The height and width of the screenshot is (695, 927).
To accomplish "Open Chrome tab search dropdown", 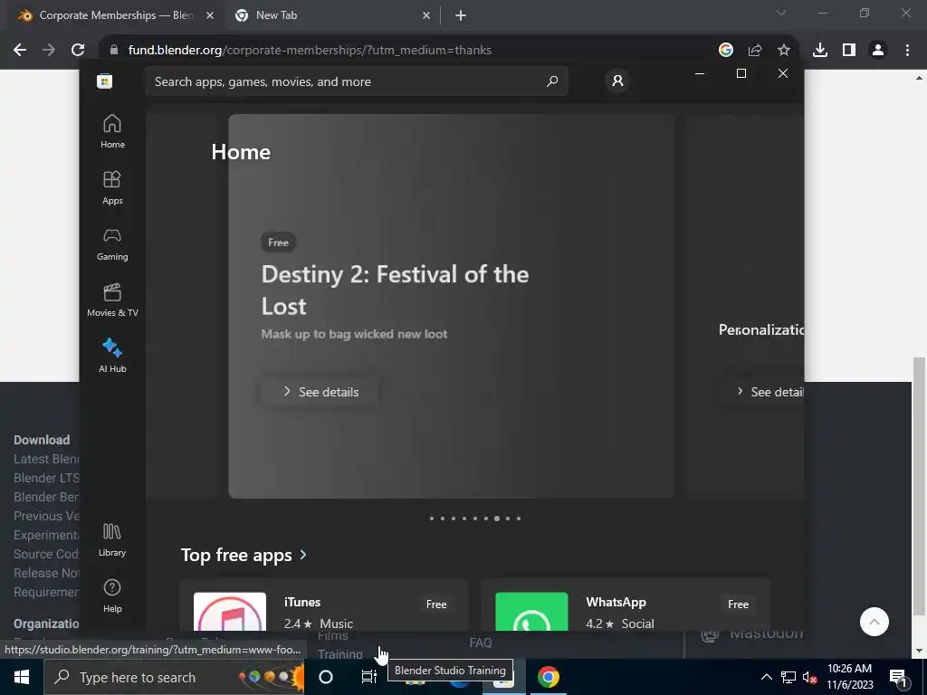I will click(781, 13).
